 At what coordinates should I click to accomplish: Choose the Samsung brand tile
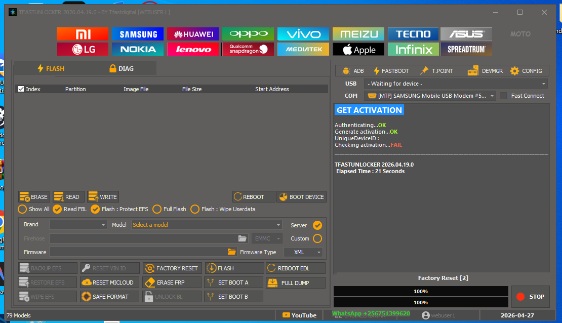click(138, 34)
